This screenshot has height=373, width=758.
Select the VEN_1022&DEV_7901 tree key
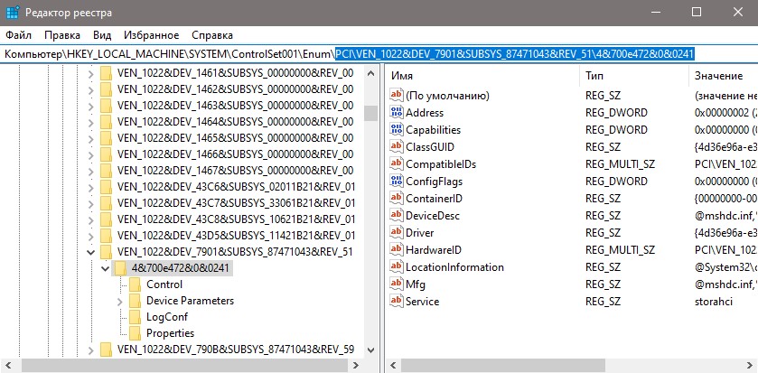point(235,252)
